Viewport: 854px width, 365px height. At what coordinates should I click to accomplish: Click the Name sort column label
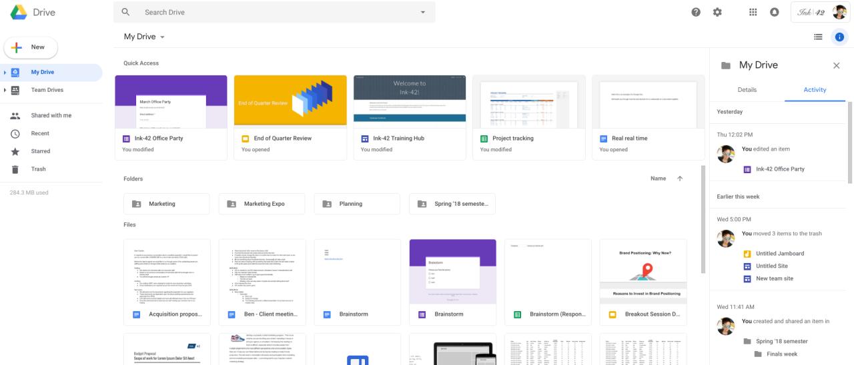[659, 179]
